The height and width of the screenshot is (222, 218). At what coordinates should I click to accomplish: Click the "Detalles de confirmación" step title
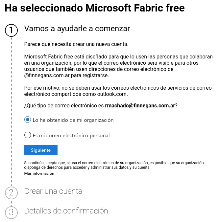point(66,211)
